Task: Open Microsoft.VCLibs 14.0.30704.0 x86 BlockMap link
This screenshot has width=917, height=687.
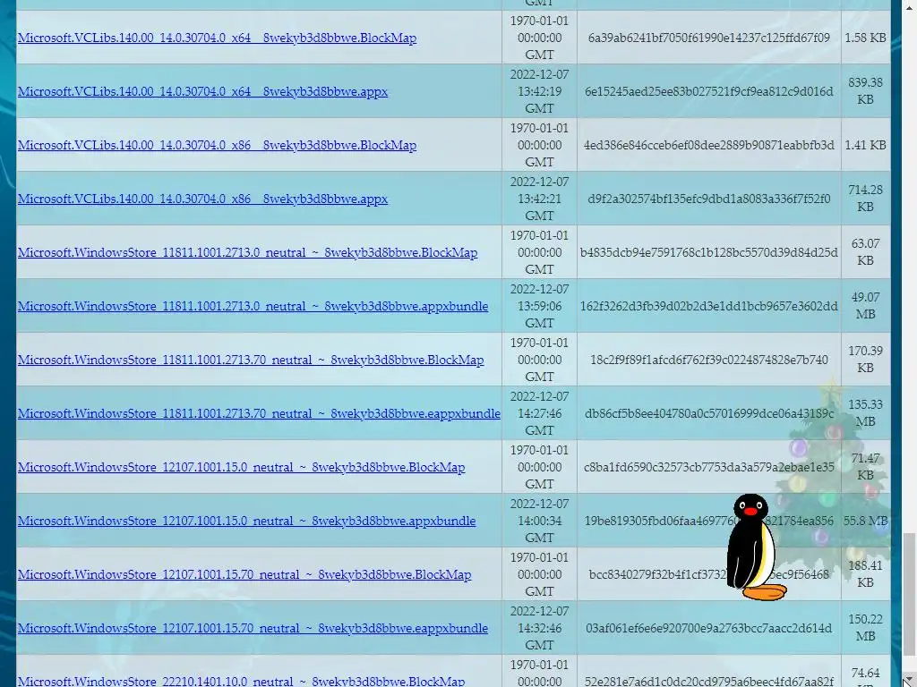Action: (217, 146)
